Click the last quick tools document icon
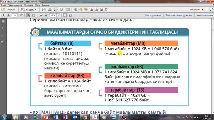214x120 pixels. (107, 10)
